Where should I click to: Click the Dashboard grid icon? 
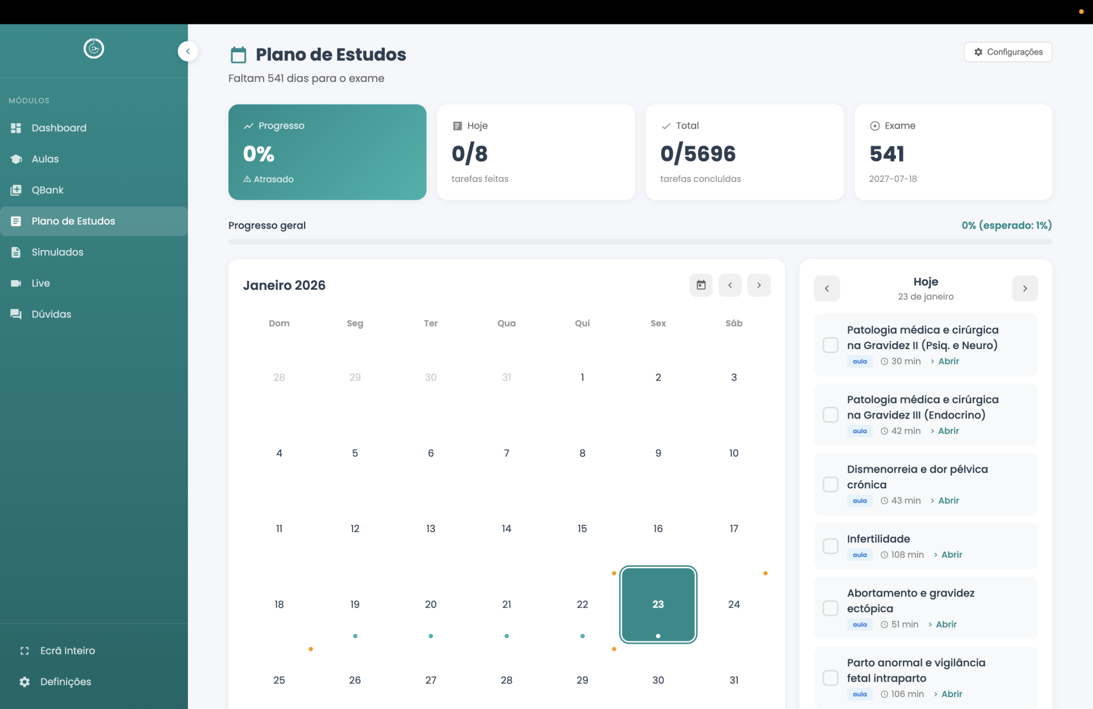click(x=16, y=128)
